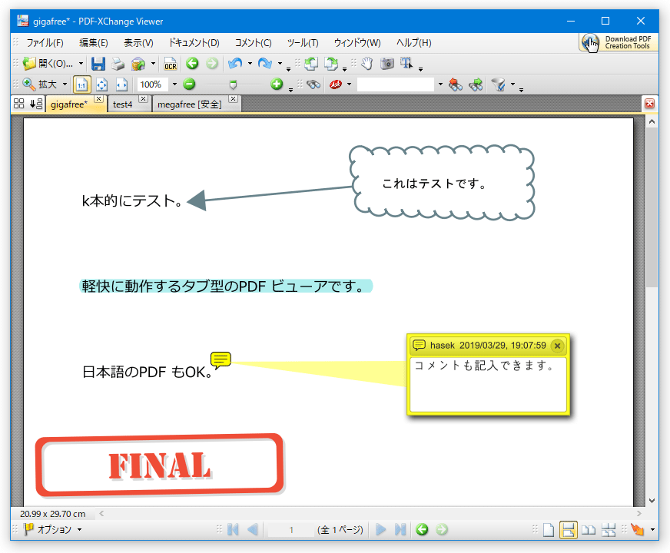
Task: Expand the search field history dropdown
Action: coord(440,84)
